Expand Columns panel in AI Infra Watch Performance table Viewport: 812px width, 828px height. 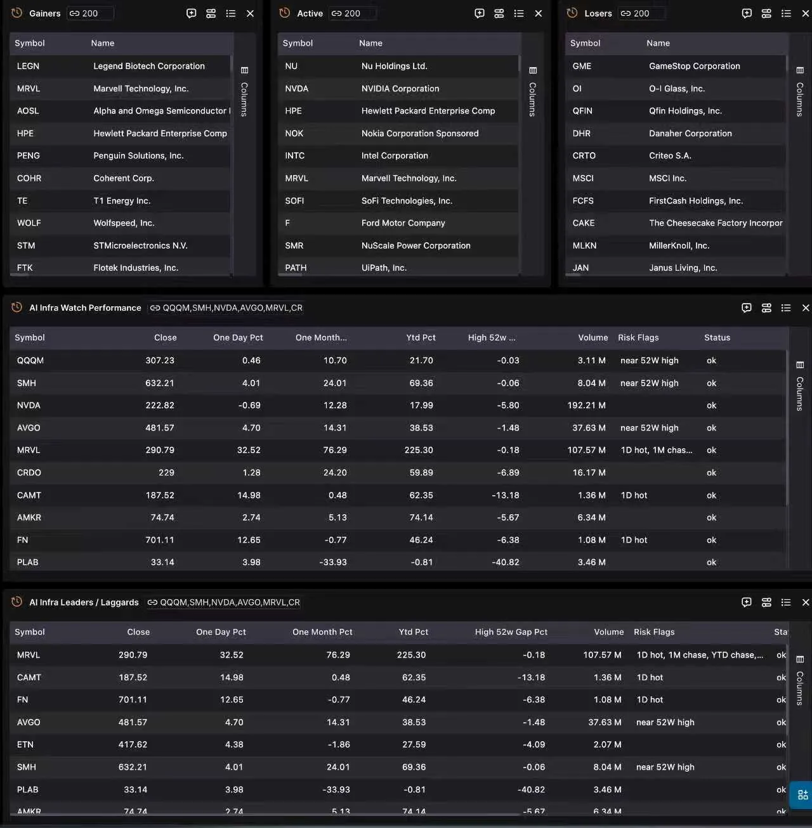coord(800,387)
